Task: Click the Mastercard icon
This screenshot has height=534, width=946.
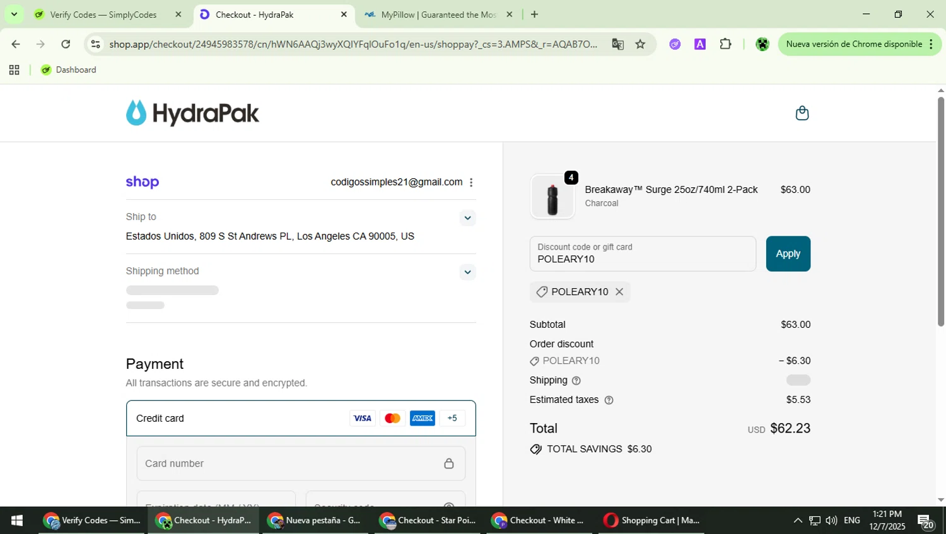Action: (392, 418)
